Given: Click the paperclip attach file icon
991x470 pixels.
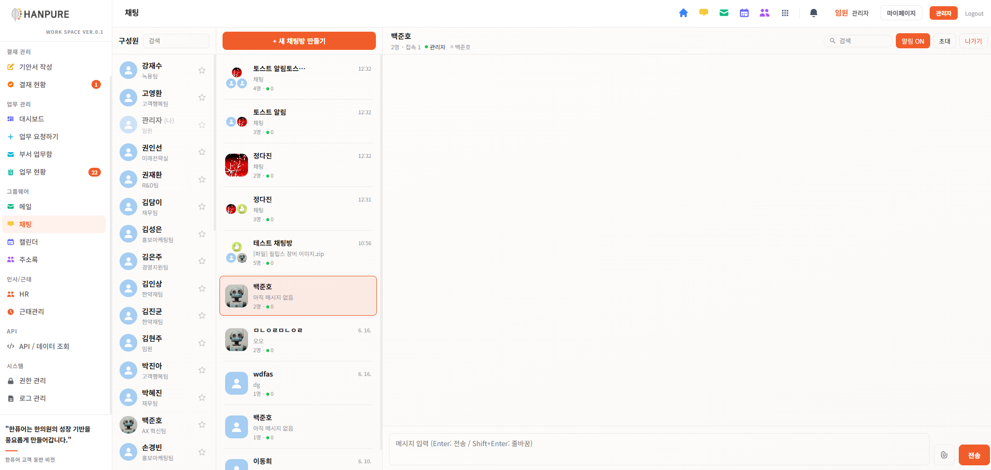Looking at the screenshot, I should [944, 455].
